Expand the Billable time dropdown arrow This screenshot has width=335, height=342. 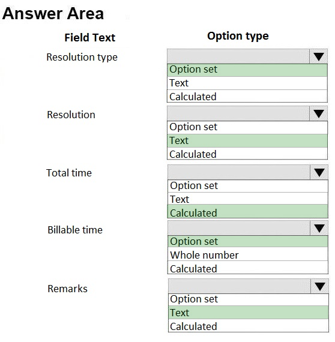[x=319, y=228]
